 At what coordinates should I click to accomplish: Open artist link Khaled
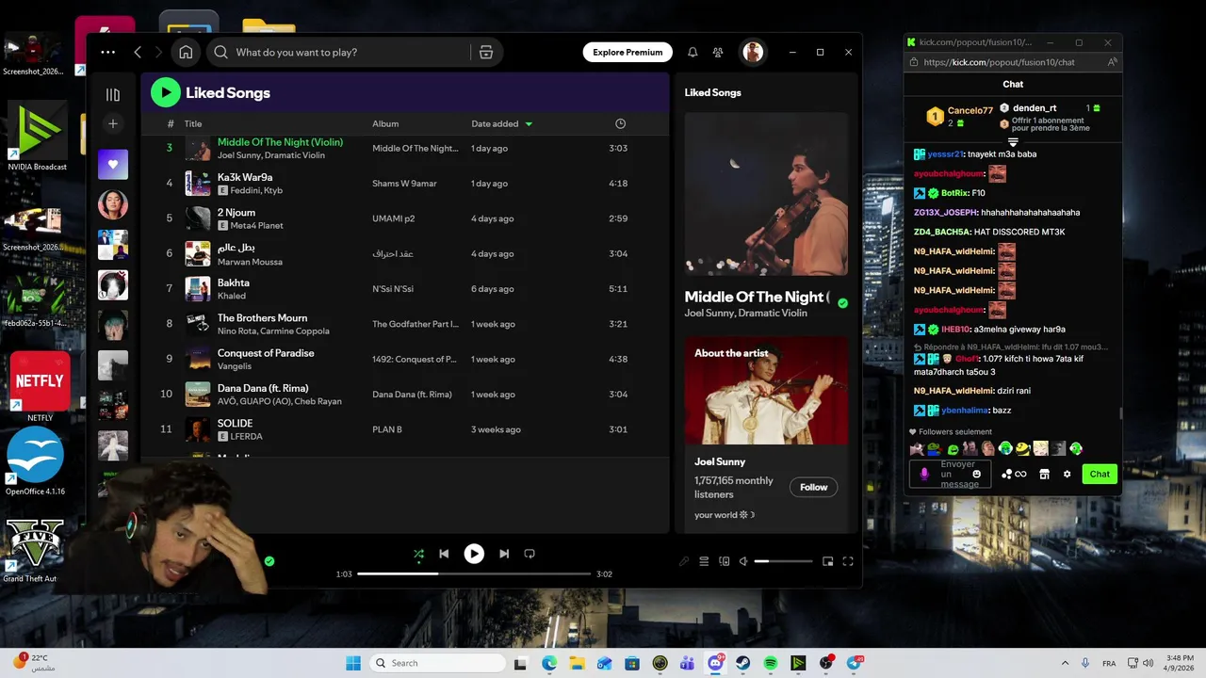(x=231, y=296)
